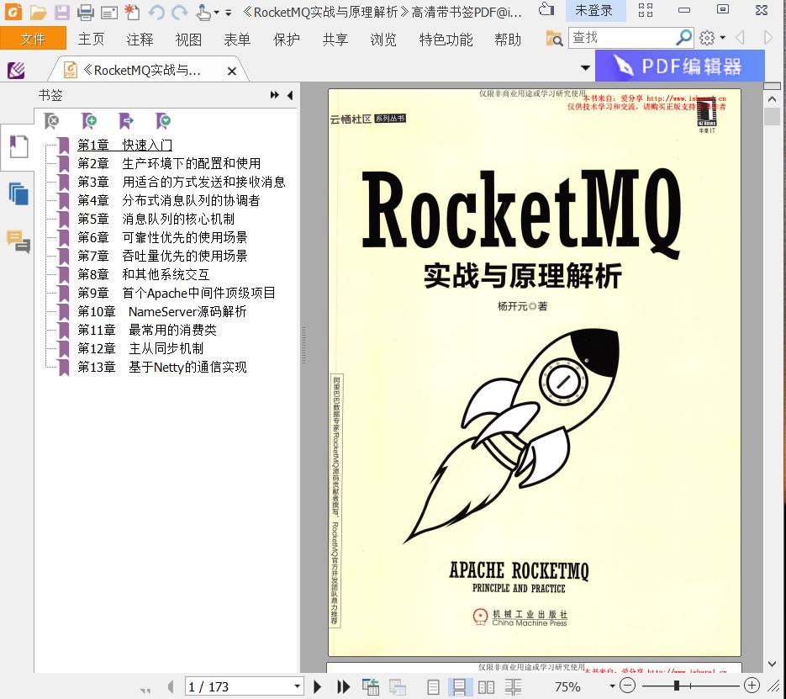Click the Redo arrow
The width and height of the screenshot is (786, 699).
click(x=179, y=12)
